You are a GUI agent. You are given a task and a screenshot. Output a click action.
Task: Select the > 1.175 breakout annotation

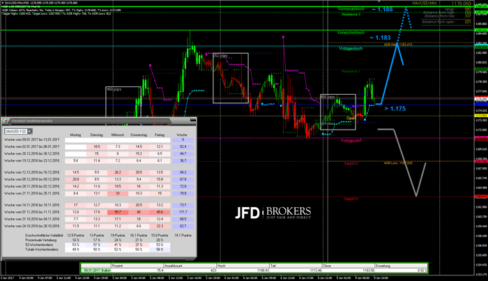pos(394,108)
